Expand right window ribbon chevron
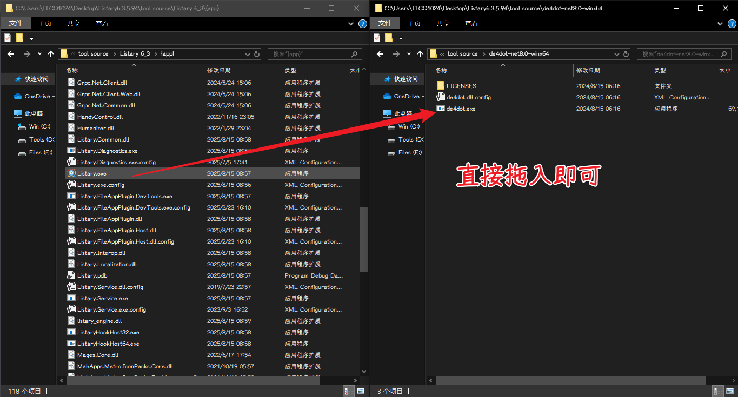The width and height of the screenshot is (738, 397). pyautogui.click(x=720, y=24)
